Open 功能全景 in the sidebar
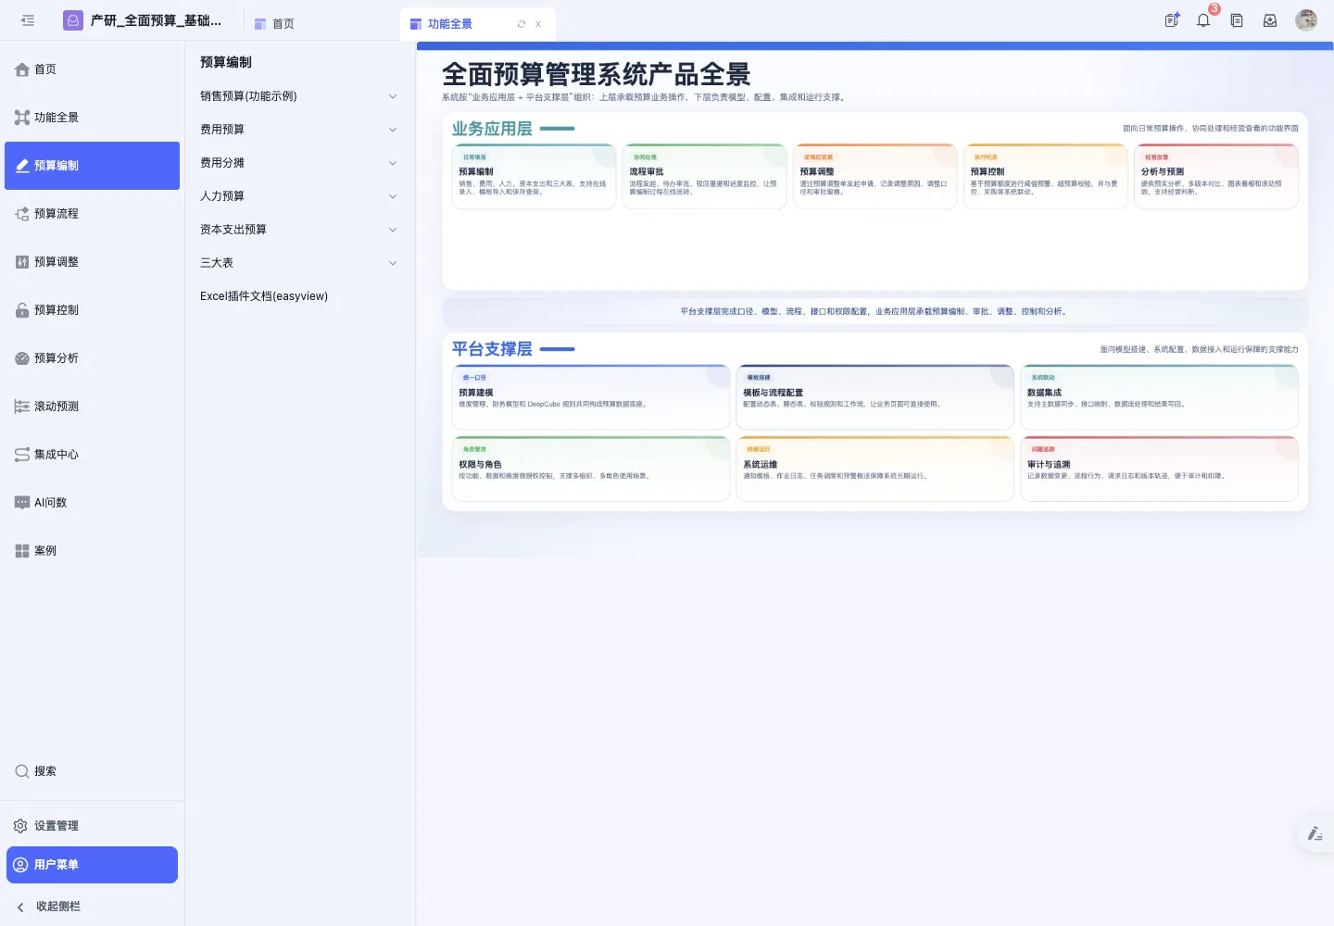Image resolution: width=1334 pixels, height=926 pixels. [x=92, y=118]
